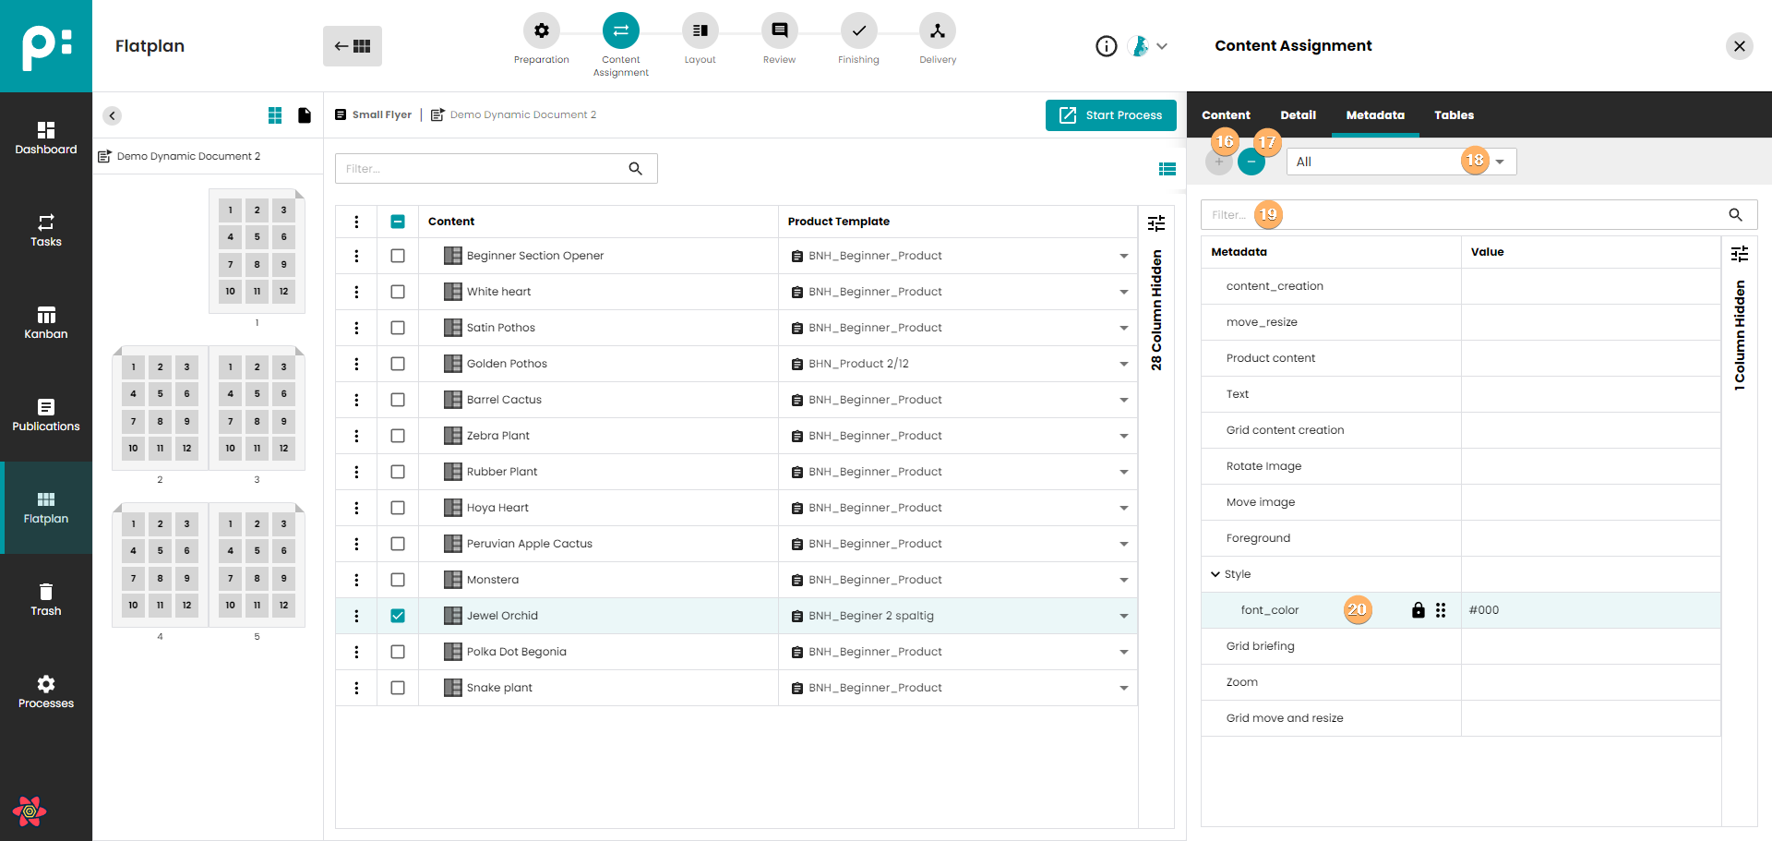The image size is (1772, 841).
Task: Switch to the Tables tab
Action: click(x=1453, y=115)
